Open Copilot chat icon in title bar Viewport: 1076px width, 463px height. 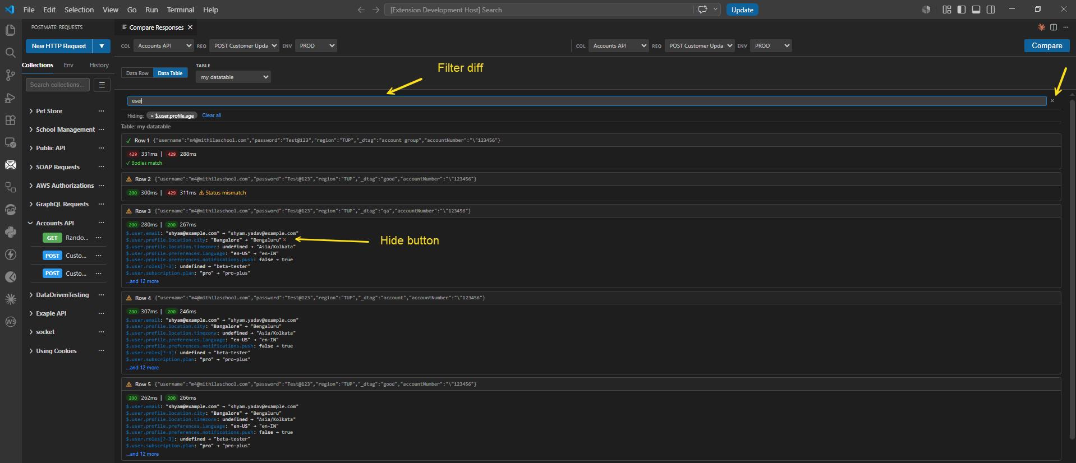[x=702, y=10]
